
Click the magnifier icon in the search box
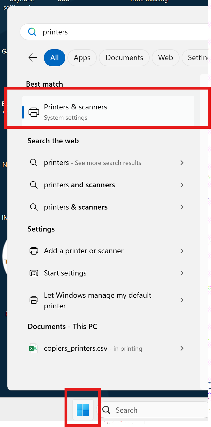pyautogui.click(x=32, y=32)
